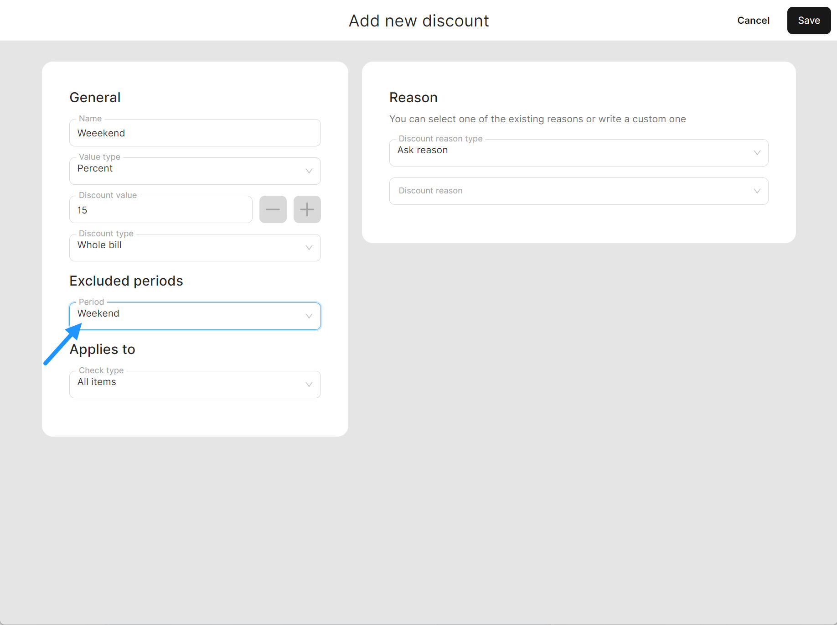Click the plus button to increase discount value
Image resolution: width=837 pixels, height=625 pixels.
click(307, 209)
